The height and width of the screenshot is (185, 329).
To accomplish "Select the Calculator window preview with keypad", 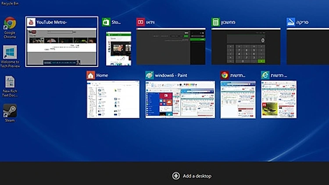I will (x=246, y=46).
